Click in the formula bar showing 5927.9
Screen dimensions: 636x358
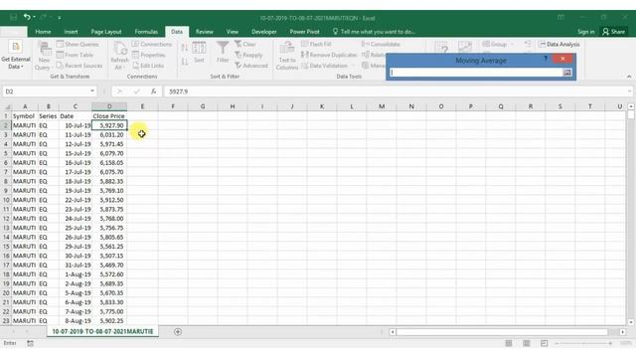pos(397,91)
